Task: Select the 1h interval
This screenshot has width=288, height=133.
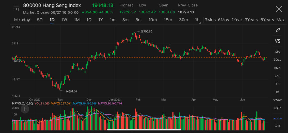Action: pyautogui.click(x=197, y=20)
